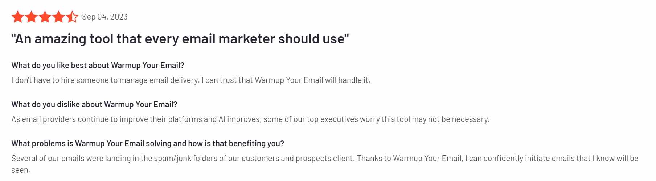Click the final word "seen."
Image resolution: width=656 pixels, height=181 pixels.
pyautogui.click(x=21, y=170)
